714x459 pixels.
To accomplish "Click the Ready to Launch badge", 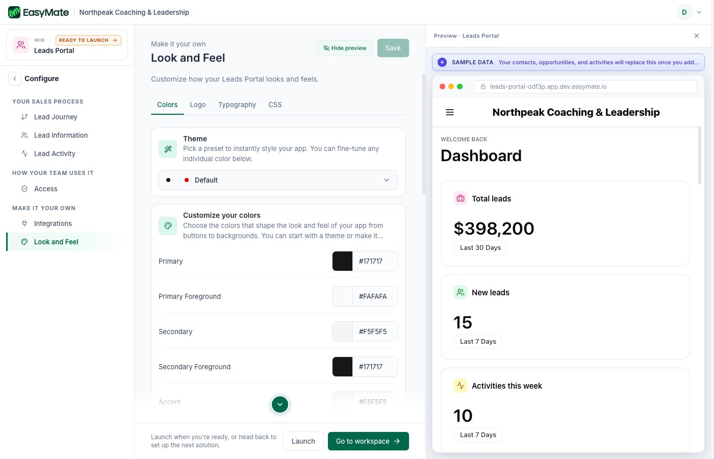I will click(88, 40).
